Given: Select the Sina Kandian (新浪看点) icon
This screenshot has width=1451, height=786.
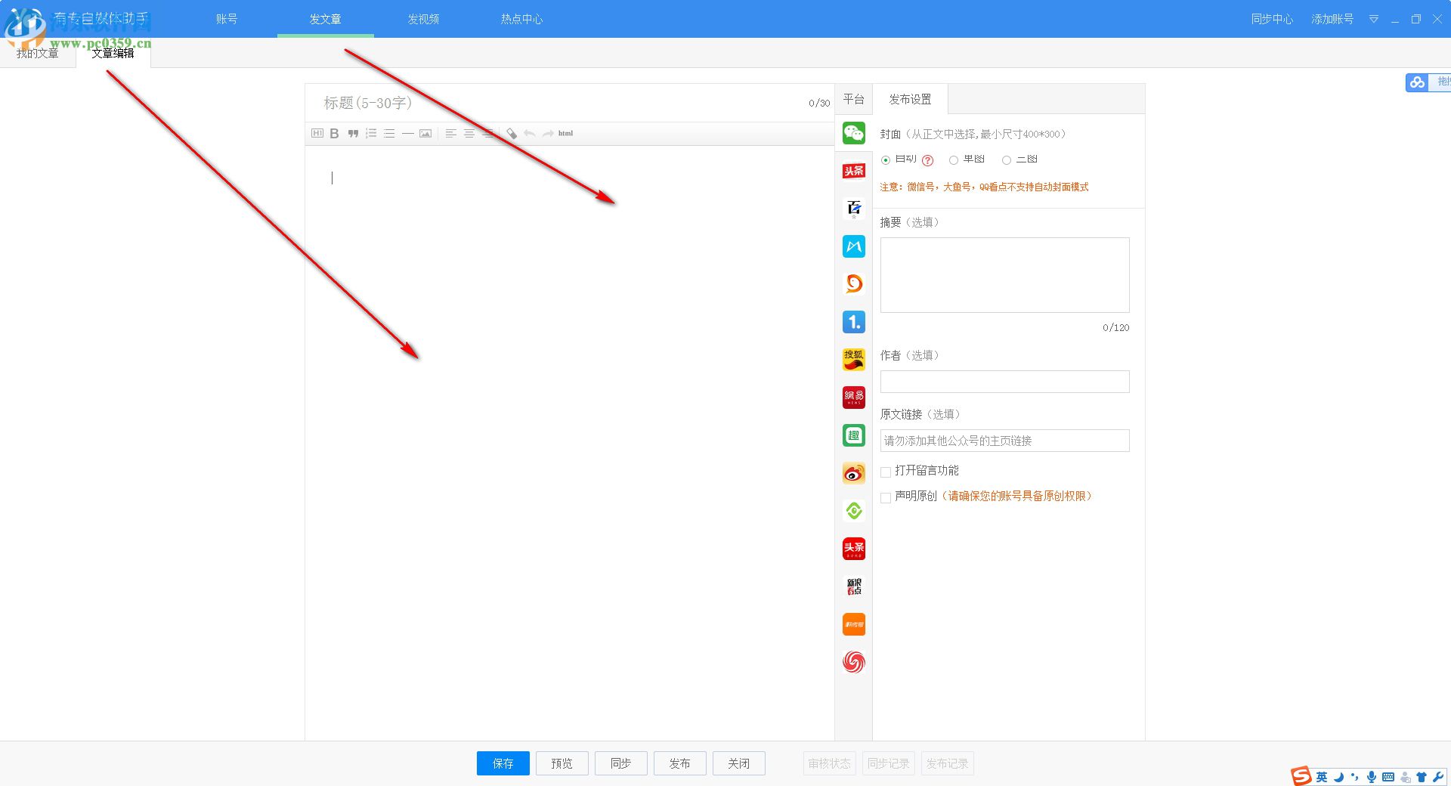Looking at the screenshot, I should pos(854,586).
